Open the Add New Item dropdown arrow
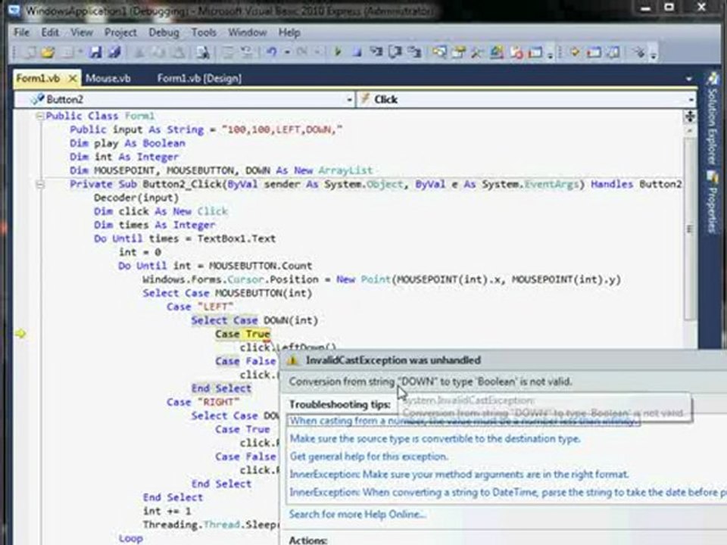This screenshot has height=545, width=727. (80, 52)
